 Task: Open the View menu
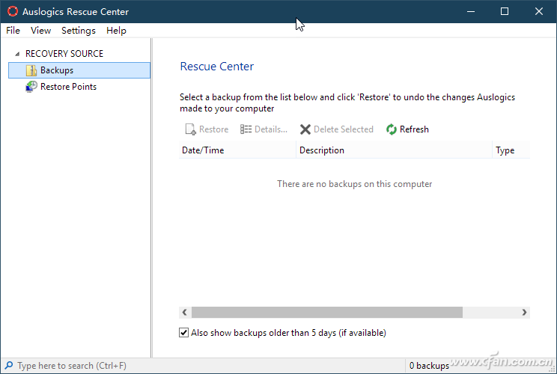[x=41, y=31]
